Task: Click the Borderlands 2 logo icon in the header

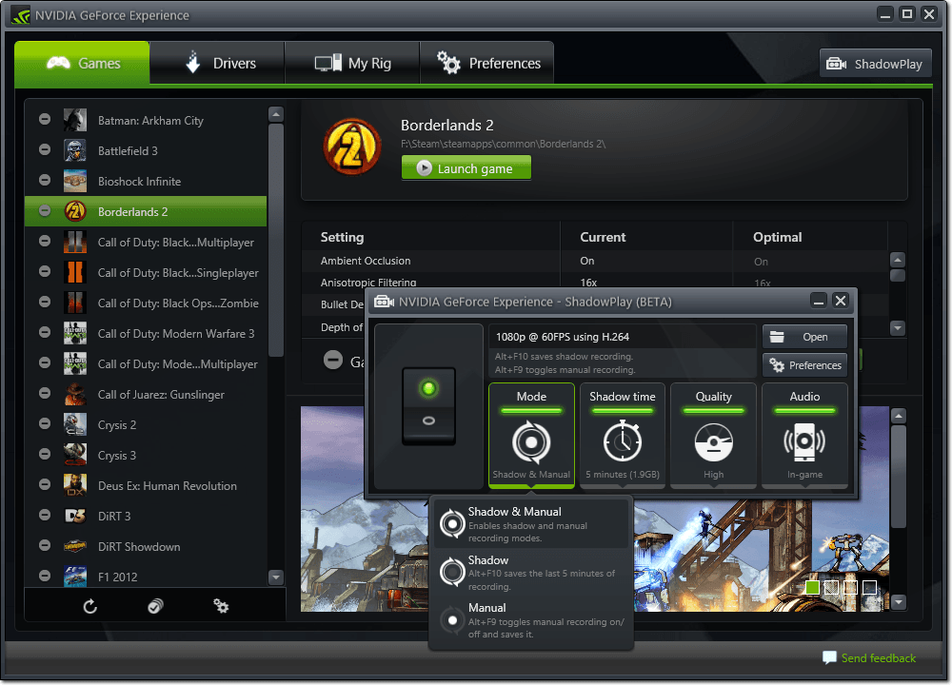Action: [x=346, y=147]
